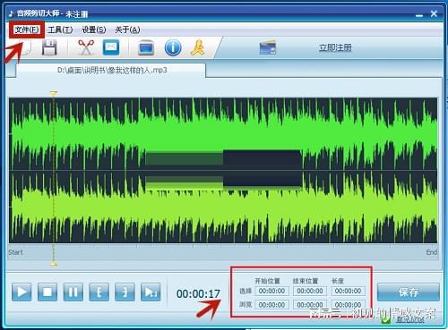The width and height of the screenshot is (448, 330).
Task: Click the envelope mail icon
Action: (111, 47)
